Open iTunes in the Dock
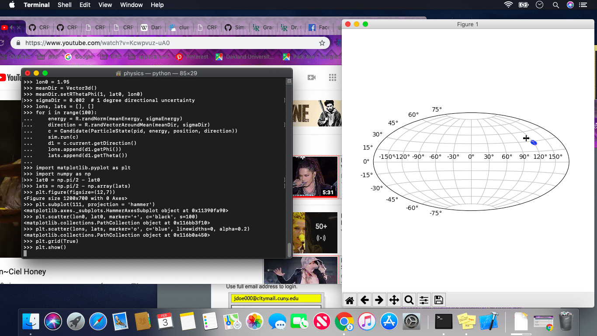 (x=366, y=322)
